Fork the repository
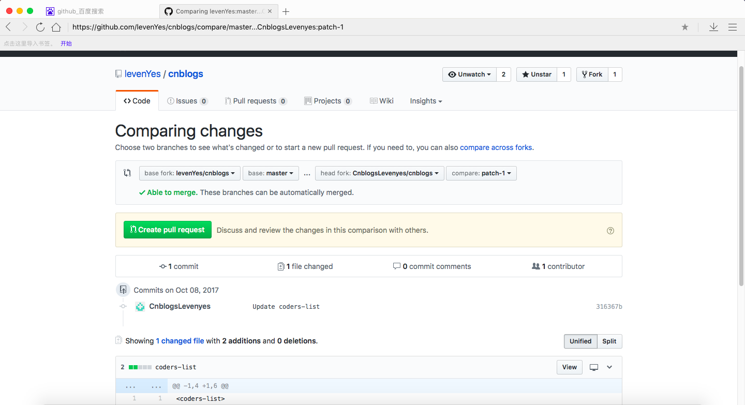Viewport: 745px width, 405px height. [x=592, y=74]
